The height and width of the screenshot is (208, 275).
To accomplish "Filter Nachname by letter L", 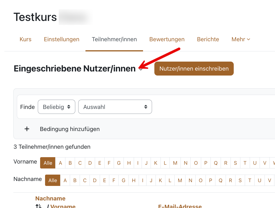I will (170, 180).
